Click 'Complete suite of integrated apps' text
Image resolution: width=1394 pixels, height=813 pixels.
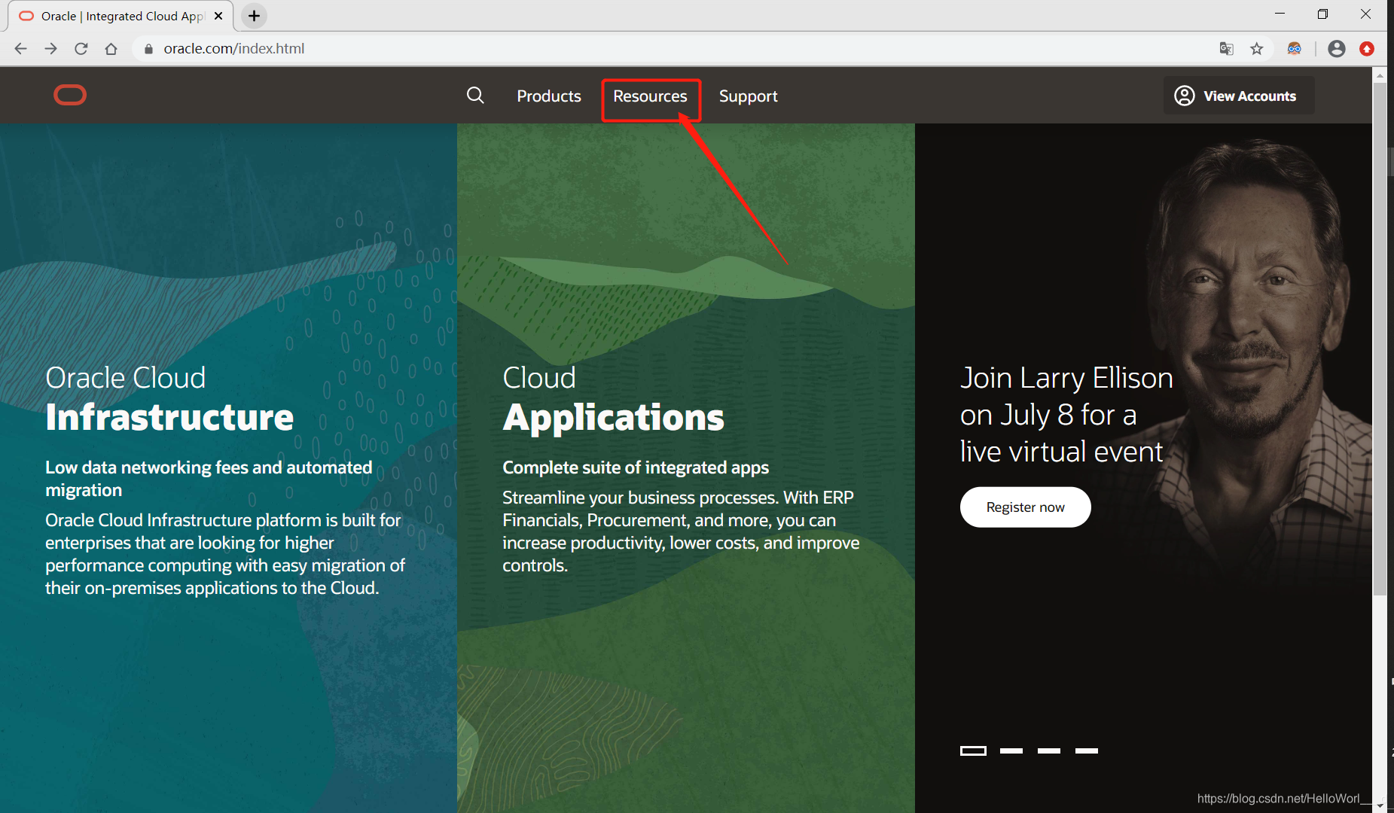(x=636, y=467)
